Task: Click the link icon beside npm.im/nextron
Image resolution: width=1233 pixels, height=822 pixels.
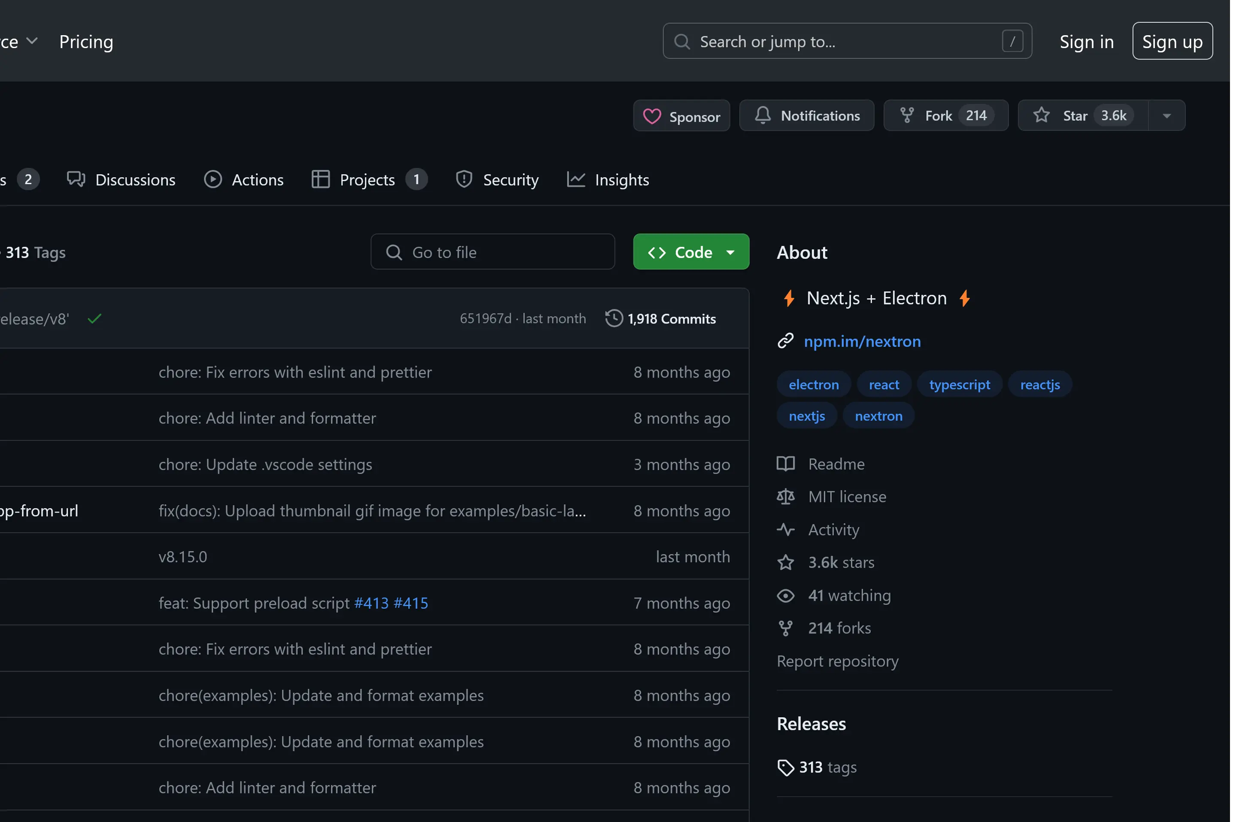Action: [785, 341]
